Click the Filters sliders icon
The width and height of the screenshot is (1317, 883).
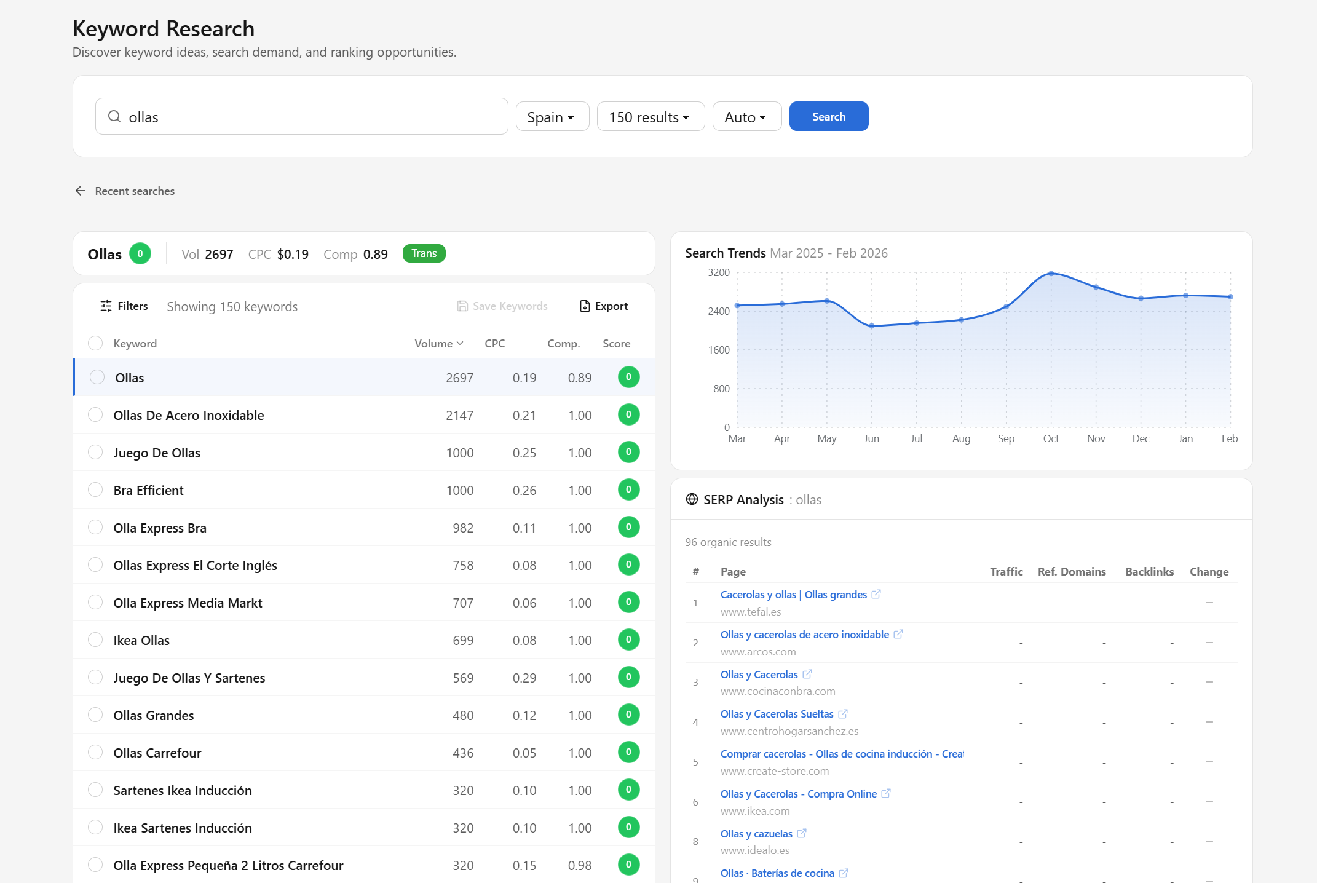coord(106,306)
